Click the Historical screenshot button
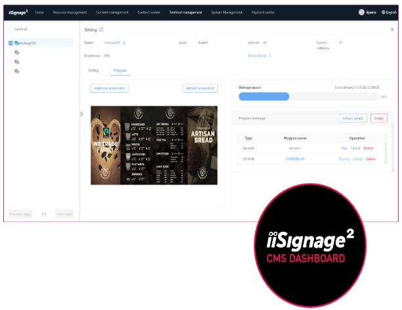Image resolution: width=402 pixels, height=310 pixels. pyautogui.click(x=110, y=88)
